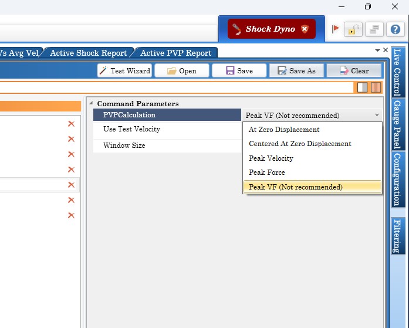The height and width of the screenshot is (328, 409).
Task: Delete the third list item with red X
Action: pyautogui.click(x=71, y=154)
